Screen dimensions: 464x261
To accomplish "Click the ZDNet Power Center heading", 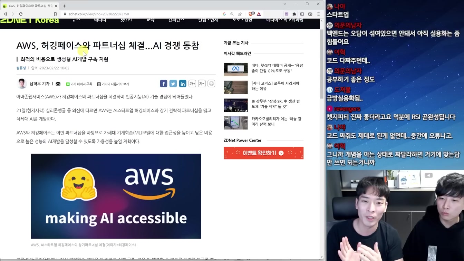I will 242,141.
